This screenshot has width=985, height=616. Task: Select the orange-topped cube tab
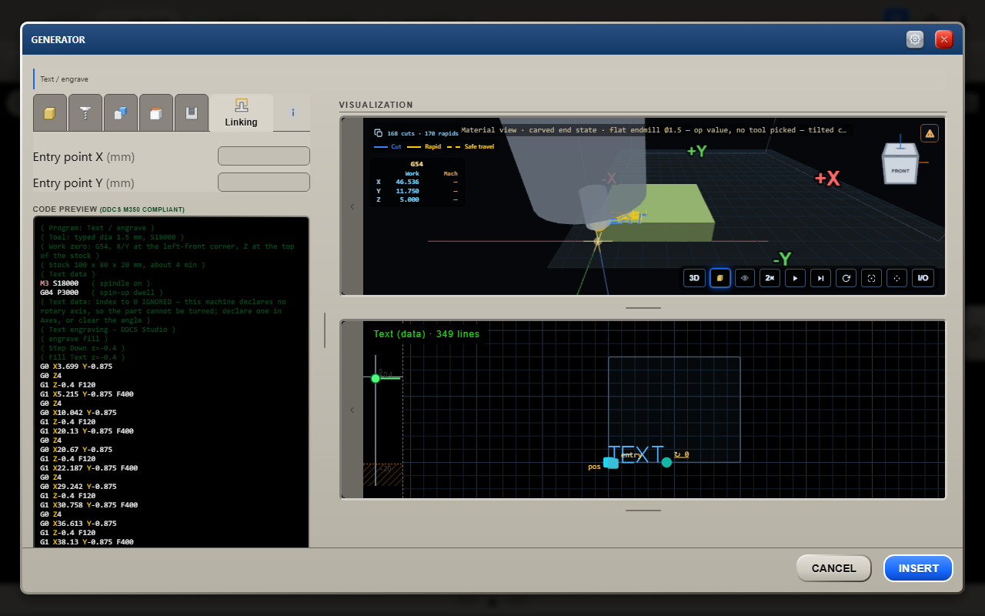click(x=156, y=113)
